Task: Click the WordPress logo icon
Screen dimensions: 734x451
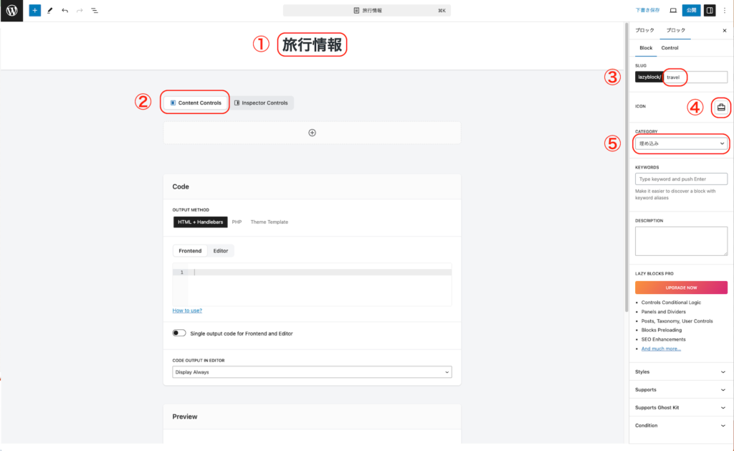Action: 11,11
